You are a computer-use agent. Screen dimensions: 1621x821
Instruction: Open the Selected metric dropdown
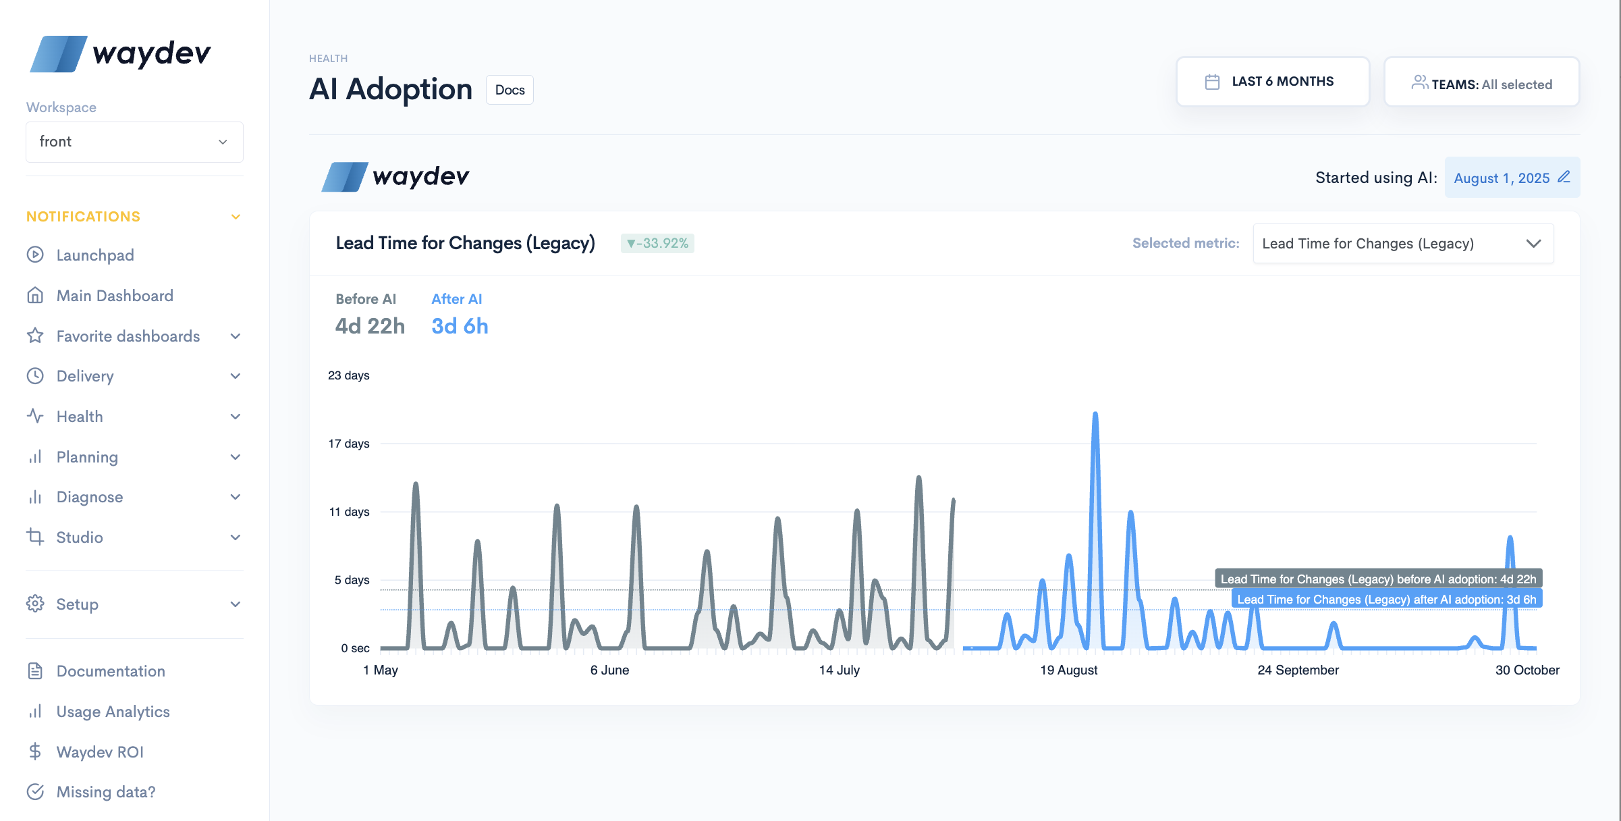[x=1402, y=244]
